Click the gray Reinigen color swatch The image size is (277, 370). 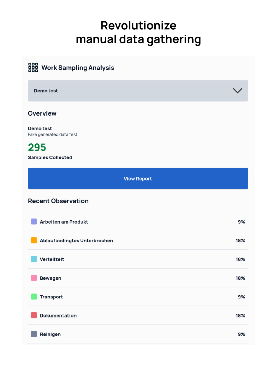34,334
